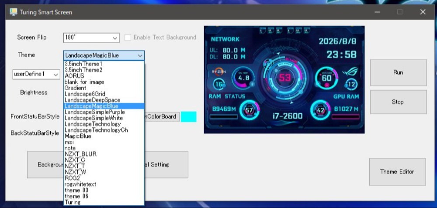Pick the msi theme
The image size is (437, 208).
coord(104,142)
